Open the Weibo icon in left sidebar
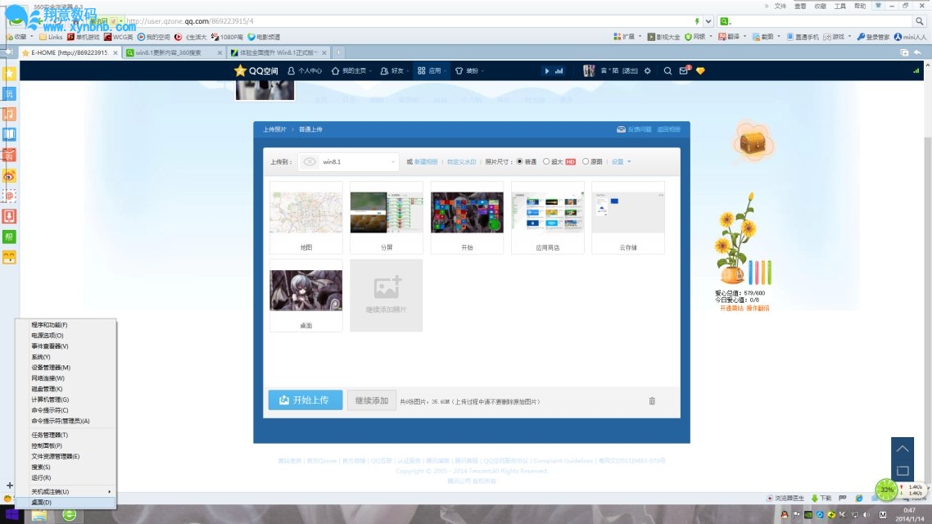The image size is (932, 524). click(x=10, y=176)
